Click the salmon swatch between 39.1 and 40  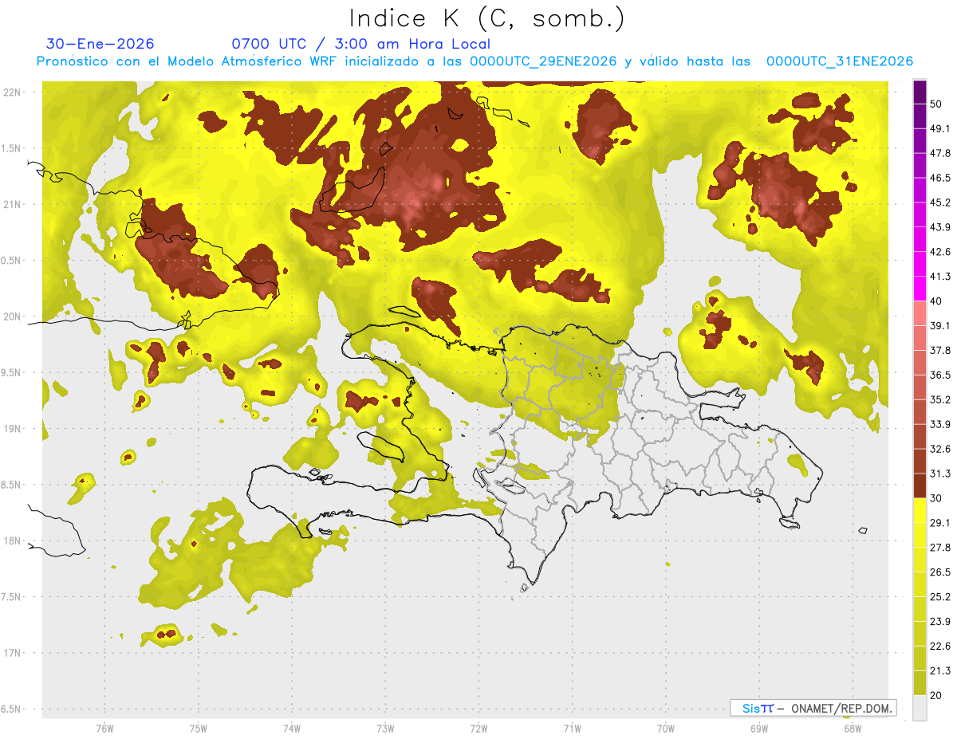(x=920, y=314)
